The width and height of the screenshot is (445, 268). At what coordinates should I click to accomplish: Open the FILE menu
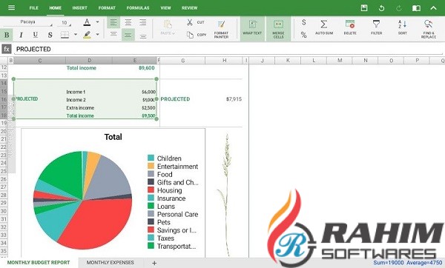click(34, 8)
